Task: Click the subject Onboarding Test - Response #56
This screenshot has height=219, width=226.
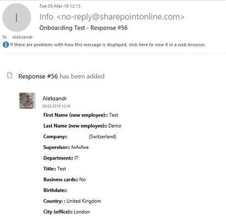Action: click(83, 28)
